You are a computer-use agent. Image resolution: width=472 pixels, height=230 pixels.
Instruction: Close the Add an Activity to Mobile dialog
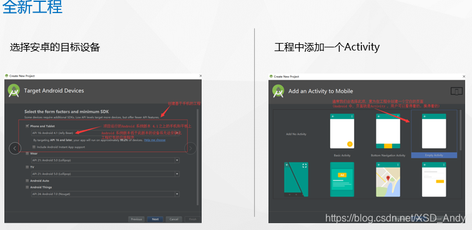coord(464,77)
